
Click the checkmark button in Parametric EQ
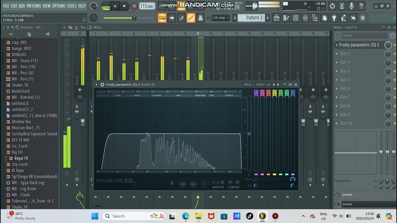(204, 184)
